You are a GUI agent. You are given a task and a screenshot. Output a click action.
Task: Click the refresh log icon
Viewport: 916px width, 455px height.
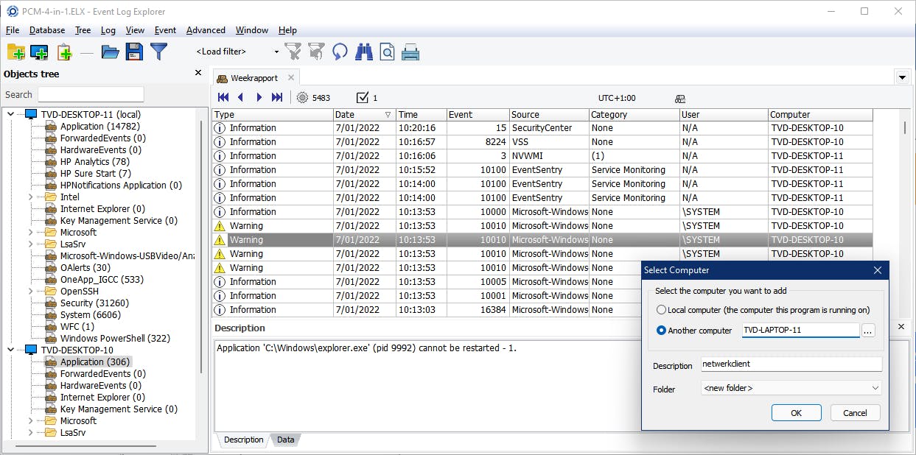(340, 52)
